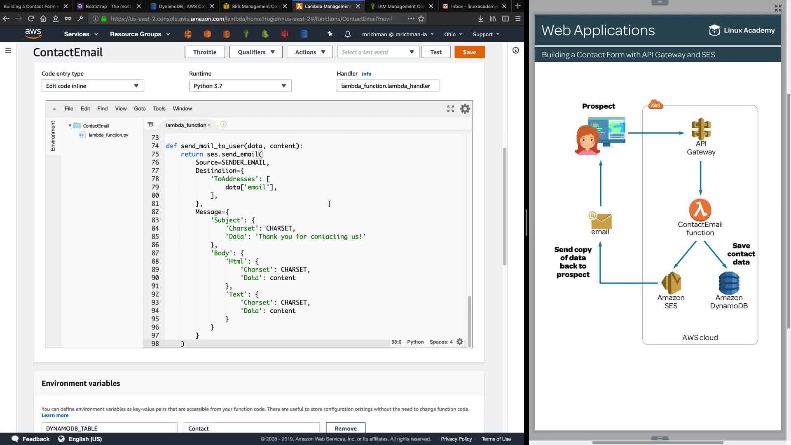This screenshot has height=445, width=791.
Task: Expand the Code entry type dropdown
Action: [x=93, y=86]
